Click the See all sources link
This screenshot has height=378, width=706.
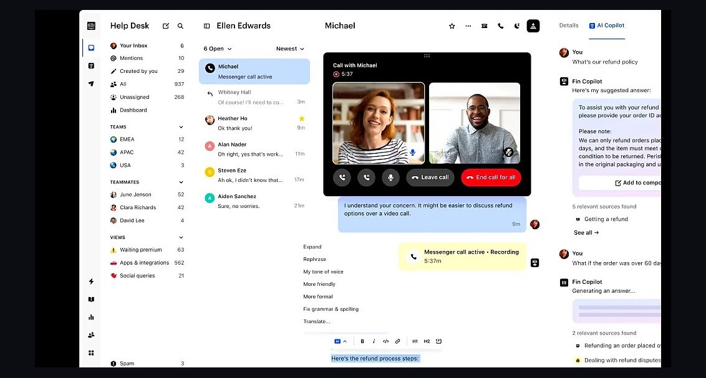586,233
